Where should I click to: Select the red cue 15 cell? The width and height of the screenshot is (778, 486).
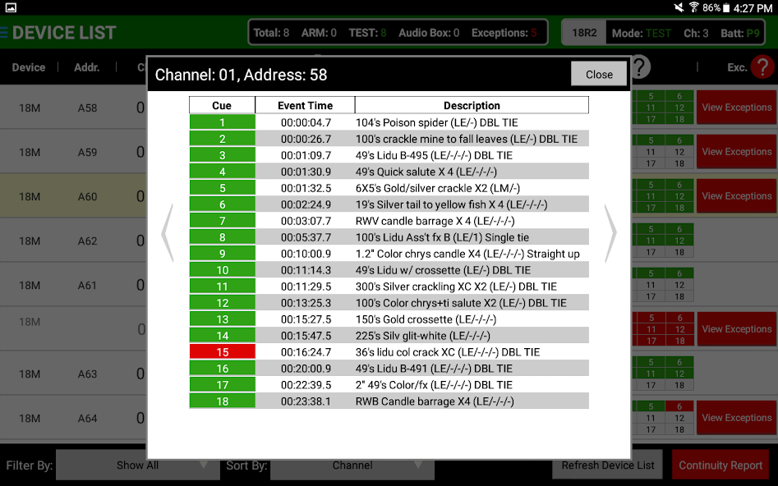pos(222,351)
